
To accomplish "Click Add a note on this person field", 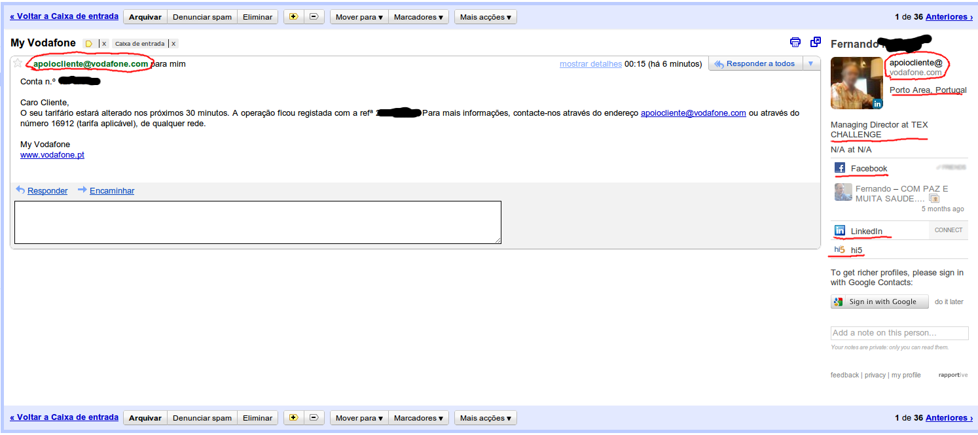I will (899, 333).
